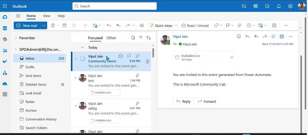Open Copilot from the left rail
Screen dimensions: 308x135
5,39
